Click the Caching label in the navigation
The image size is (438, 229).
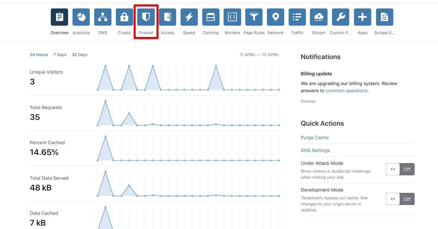pos(211,33)
